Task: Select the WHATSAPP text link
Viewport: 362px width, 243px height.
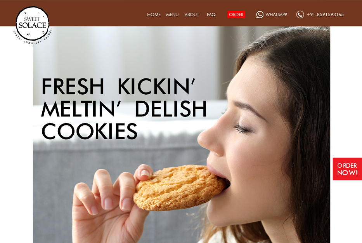Action: pyautogui.click(x=276, y=14)
